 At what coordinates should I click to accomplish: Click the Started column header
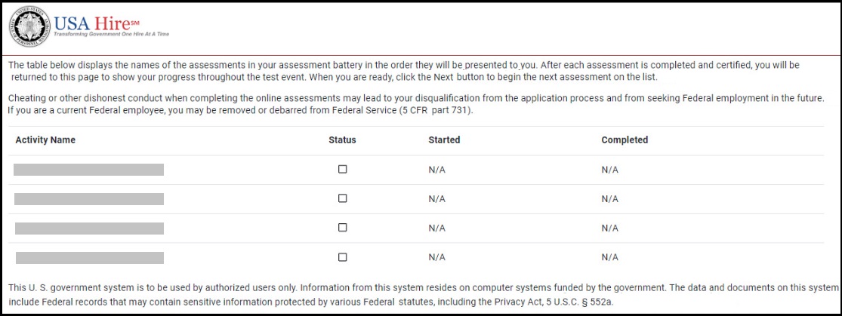coord(444,140)
